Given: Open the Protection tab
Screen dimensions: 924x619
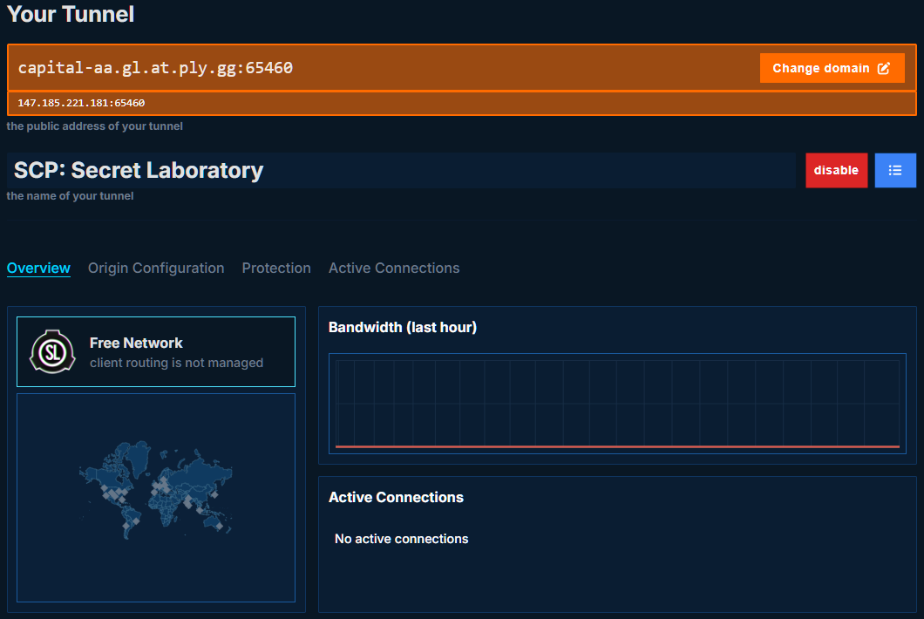Looking at the screenshot, I should point(276,269).
